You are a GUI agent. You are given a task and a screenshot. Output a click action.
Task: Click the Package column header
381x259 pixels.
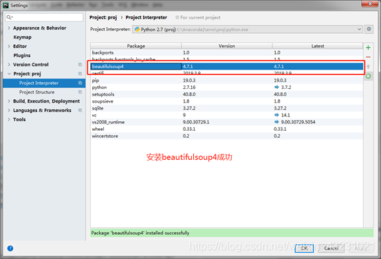[x=136, y=45]
